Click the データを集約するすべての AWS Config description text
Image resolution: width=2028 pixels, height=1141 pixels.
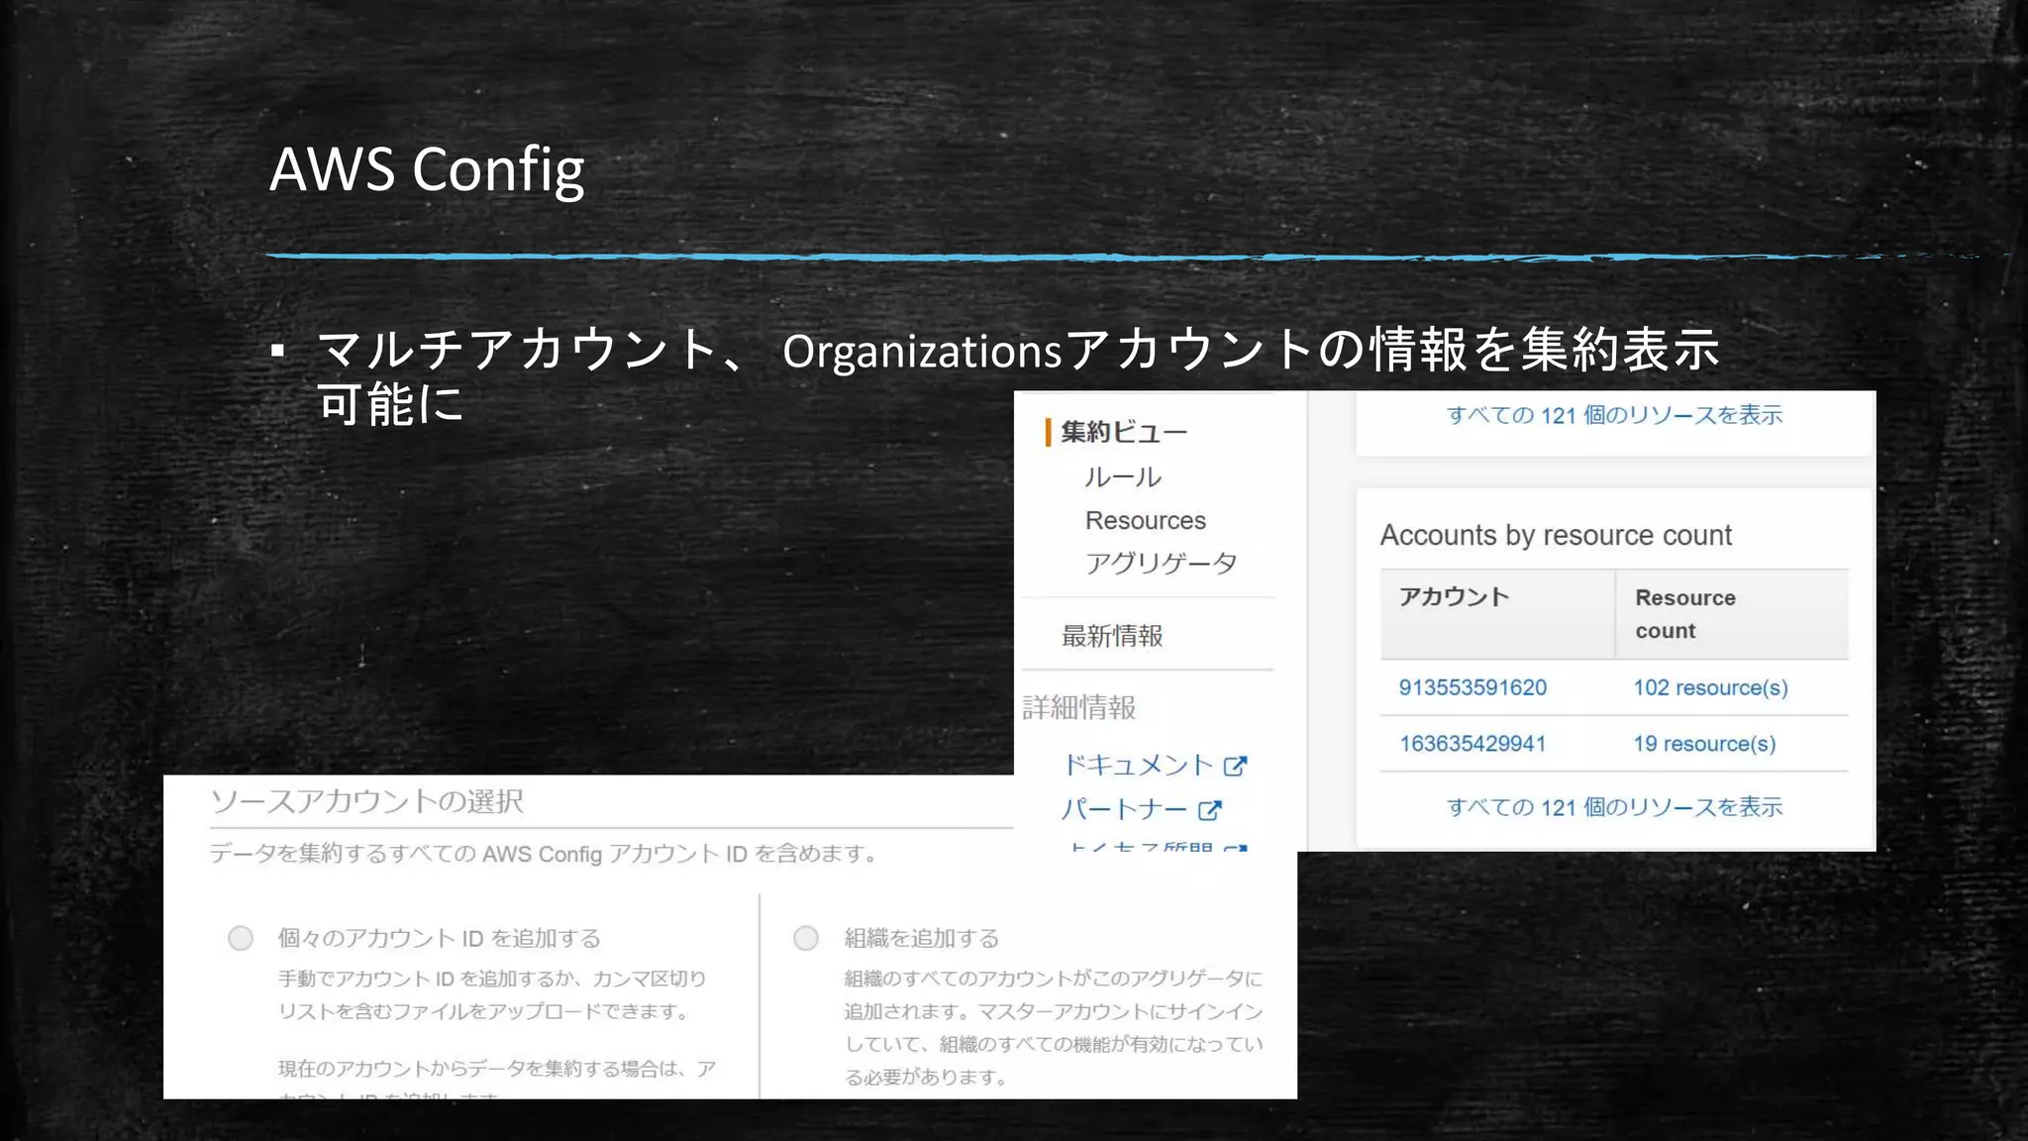[x=543, y=854]
